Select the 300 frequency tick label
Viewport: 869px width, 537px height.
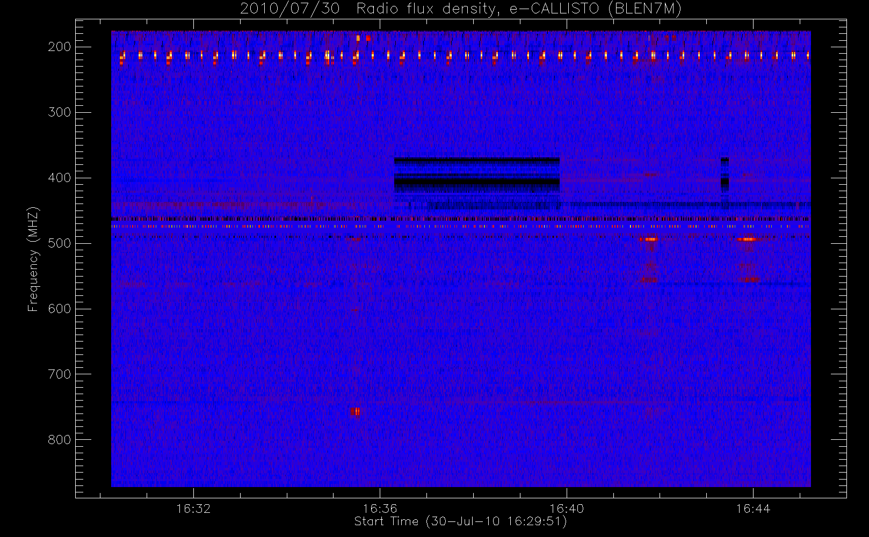(x=60, y=112)
